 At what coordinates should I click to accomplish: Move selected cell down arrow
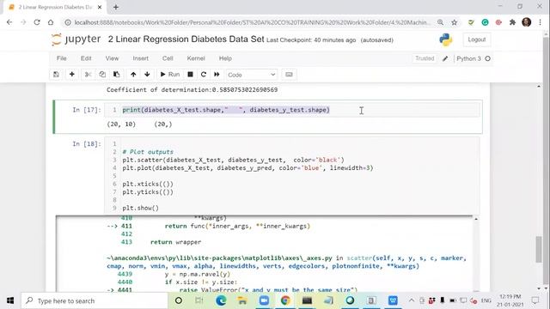point(147,75)
